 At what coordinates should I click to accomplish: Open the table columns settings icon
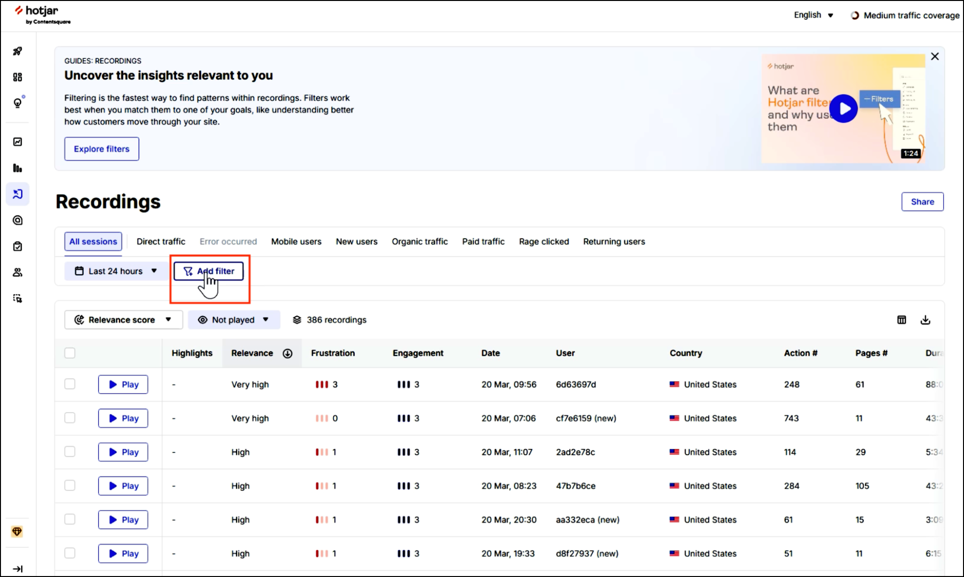click(901, 320)
